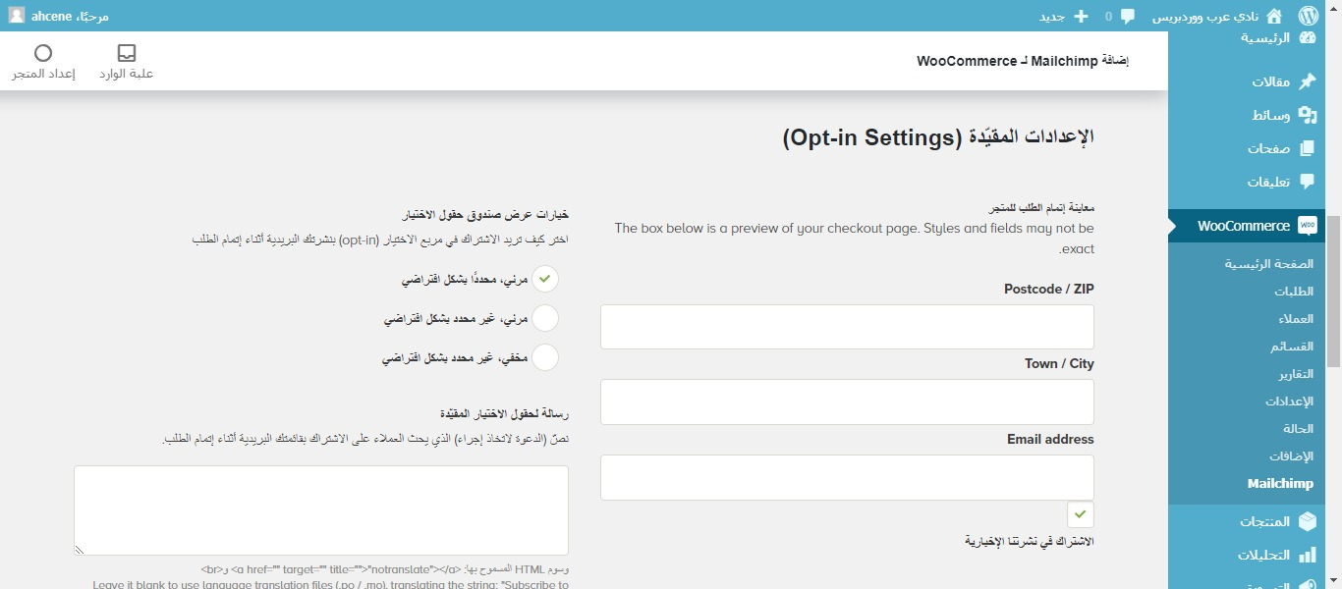
Task: Click the opt-in message text area
Action: coord(321,510)
